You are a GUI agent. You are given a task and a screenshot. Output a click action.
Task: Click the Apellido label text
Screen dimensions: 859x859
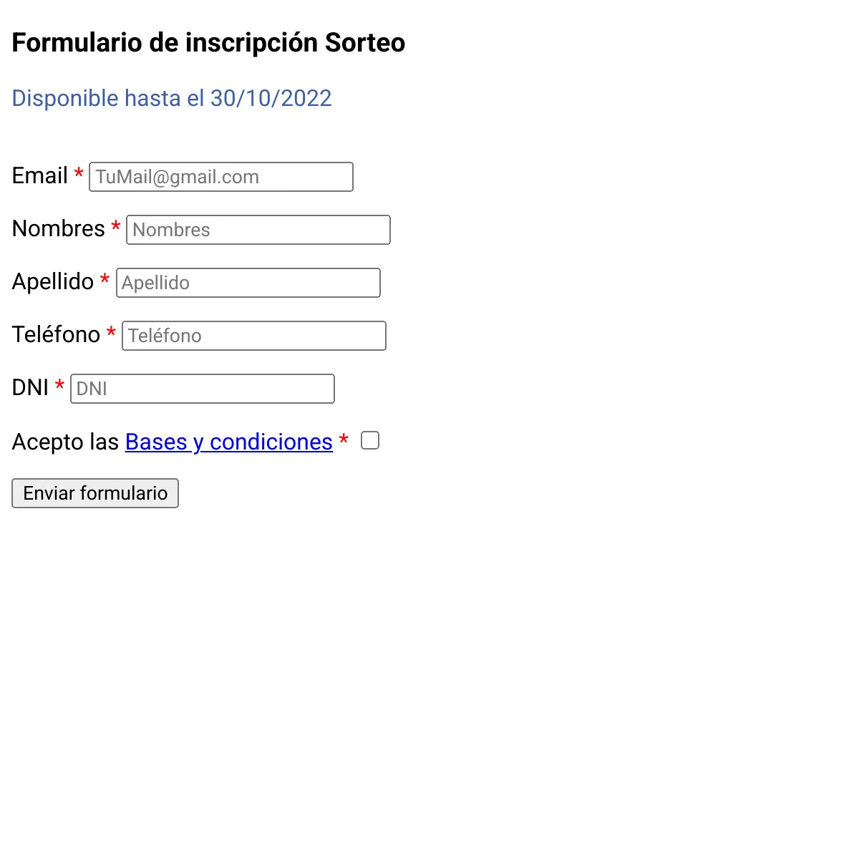click(x=53, y=282)
